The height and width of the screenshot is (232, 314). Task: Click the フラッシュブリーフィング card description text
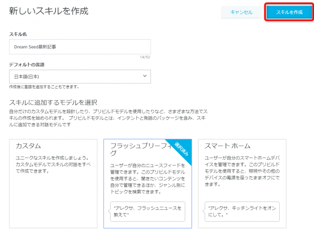(x=148, y=179)
